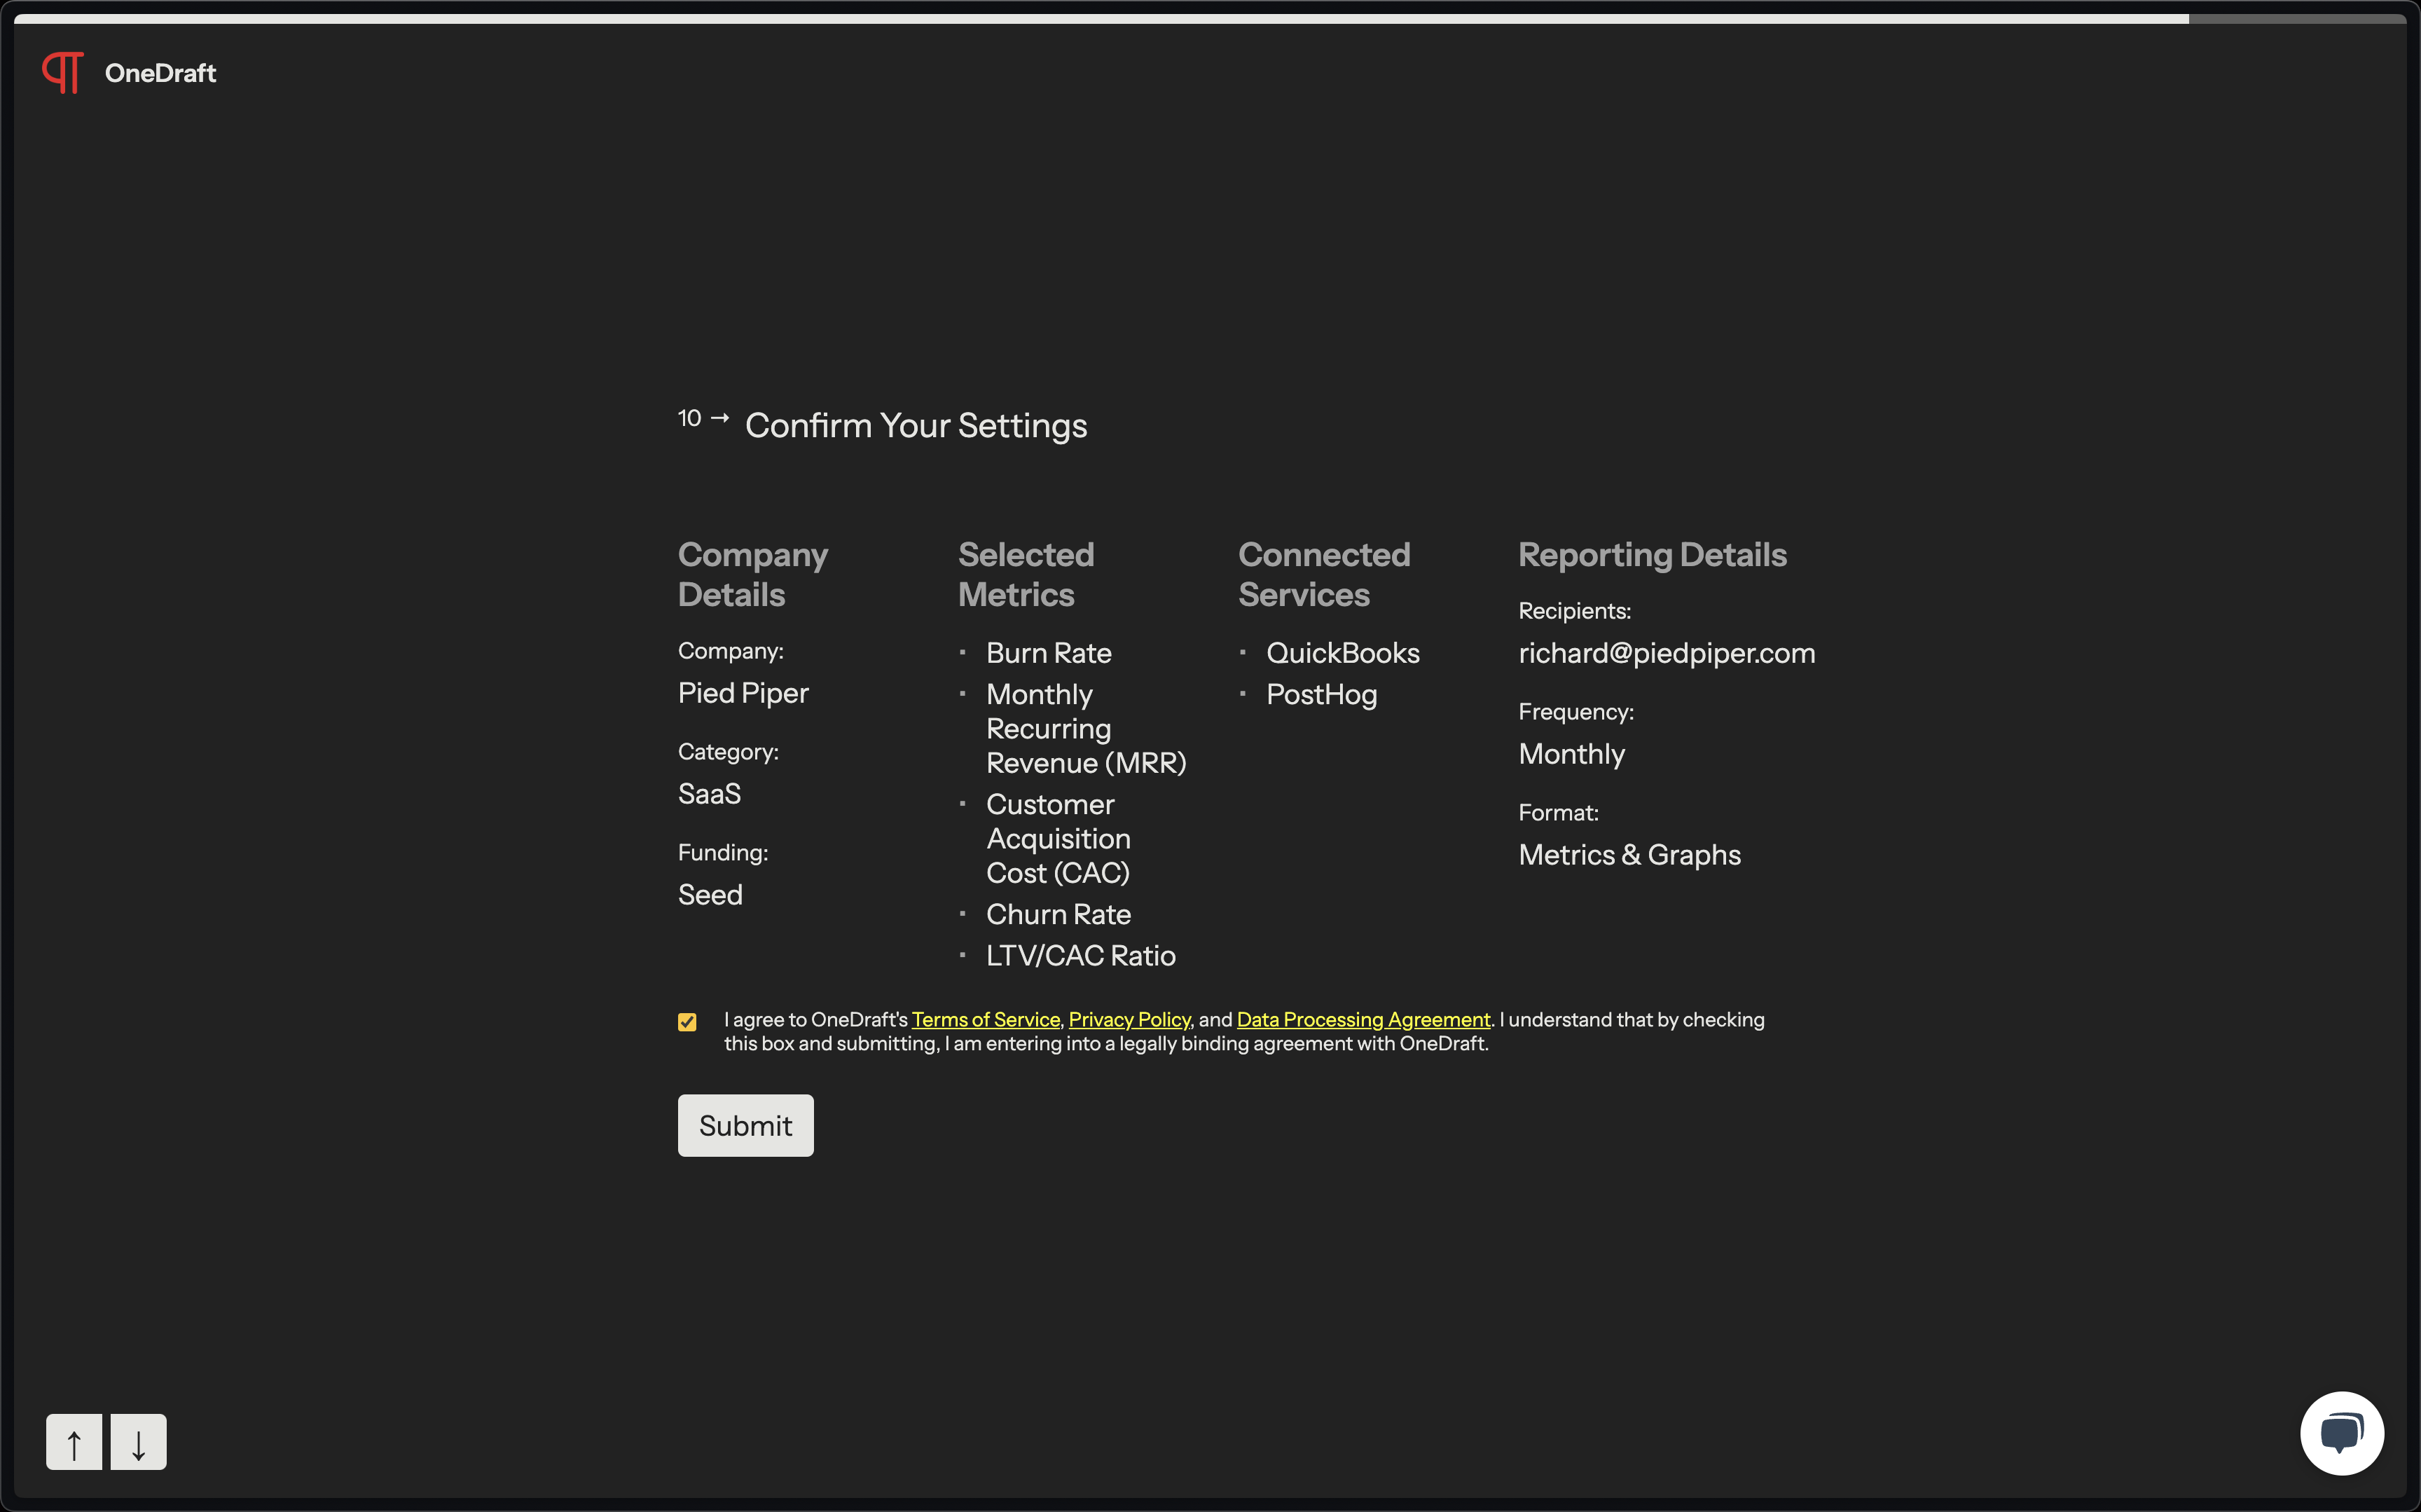This screenshot has width=2421, height=1512.
Task: Click the Metrics & Graphs format value
Action: point(1628,855)
